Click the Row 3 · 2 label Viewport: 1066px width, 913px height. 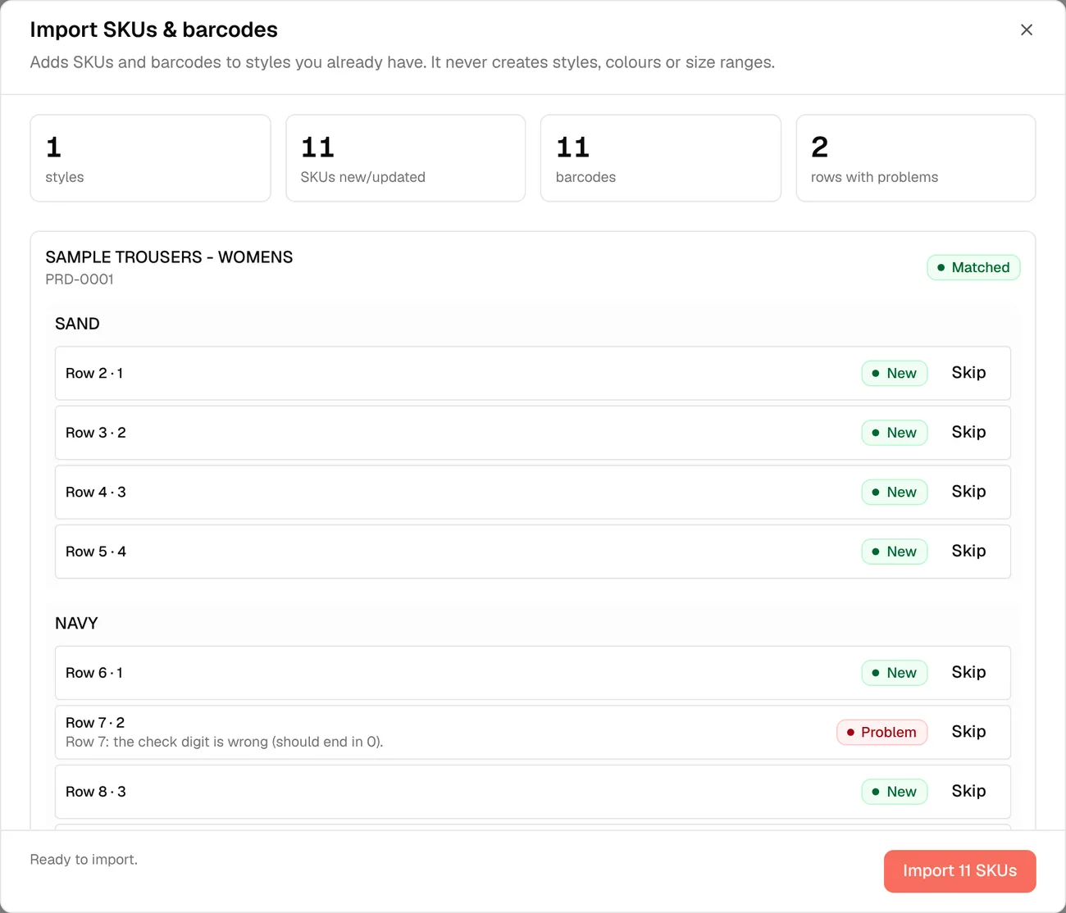pos(96,433)
